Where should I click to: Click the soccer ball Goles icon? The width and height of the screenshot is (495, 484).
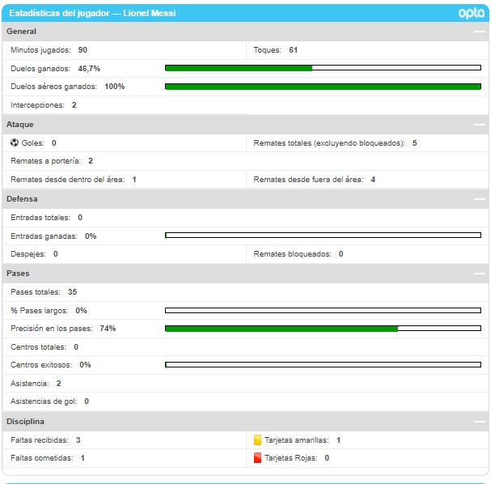(x=15, y=142)
